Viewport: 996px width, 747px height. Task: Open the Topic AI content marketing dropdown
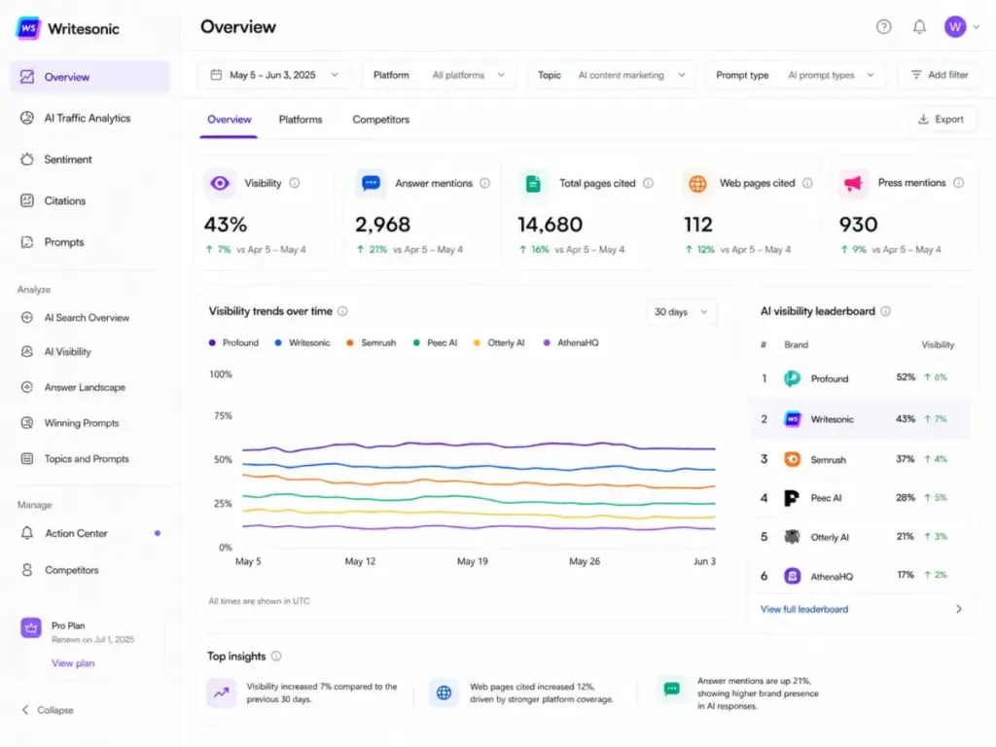click(x=612, y=75)
